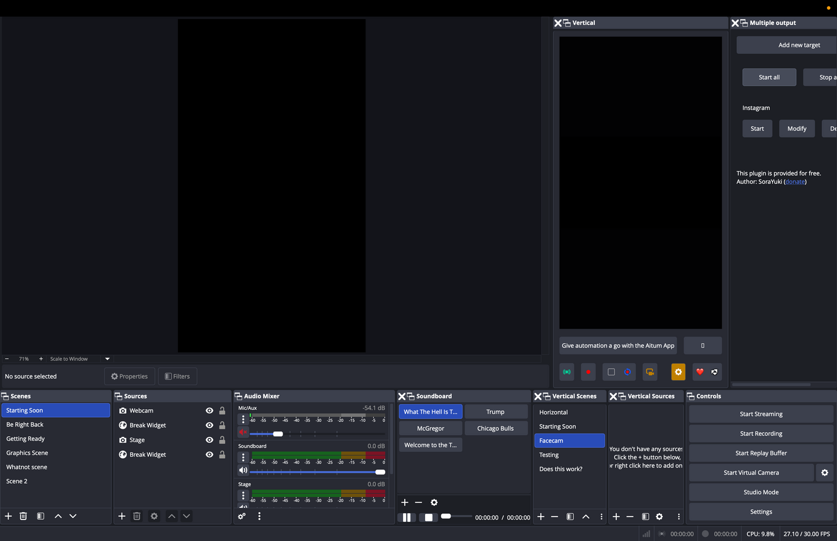This screenshot has width=837, height=541.
Task: Select the Facecam vertical scene
Action: (551, 440)
